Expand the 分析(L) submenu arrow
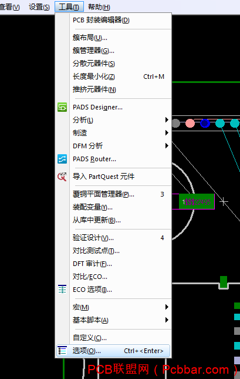240x379 pixels. tap(167, 119)
